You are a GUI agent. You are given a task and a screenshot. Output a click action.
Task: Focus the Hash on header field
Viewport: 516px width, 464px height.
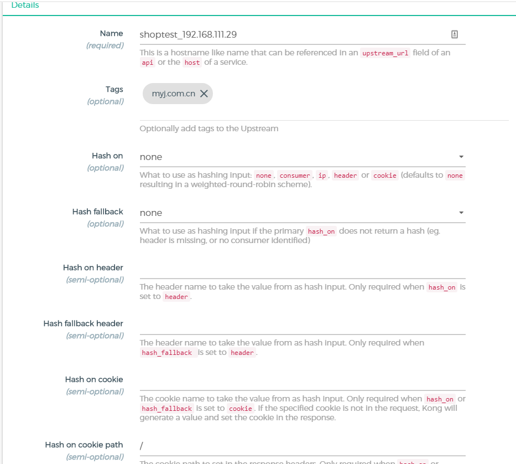click(302, 269)
